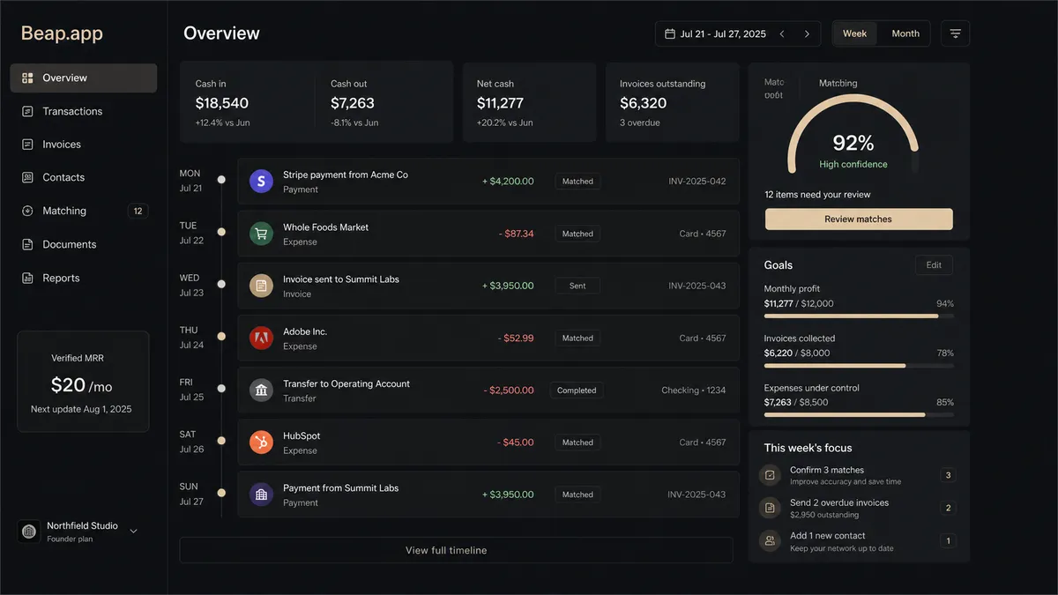This screenshot has width=1058, height=595.
Task: Click the Summit Labs invoice document icon
Action: point(261,286)
